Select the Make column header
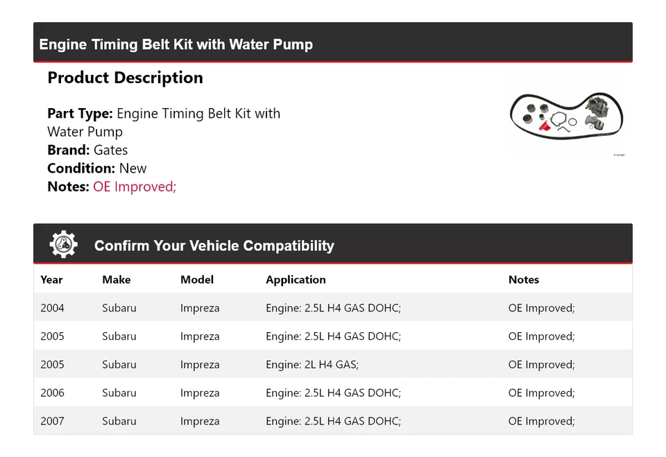Image resolution: width=666 pixels, height=457 pixels. coord(116,279)
